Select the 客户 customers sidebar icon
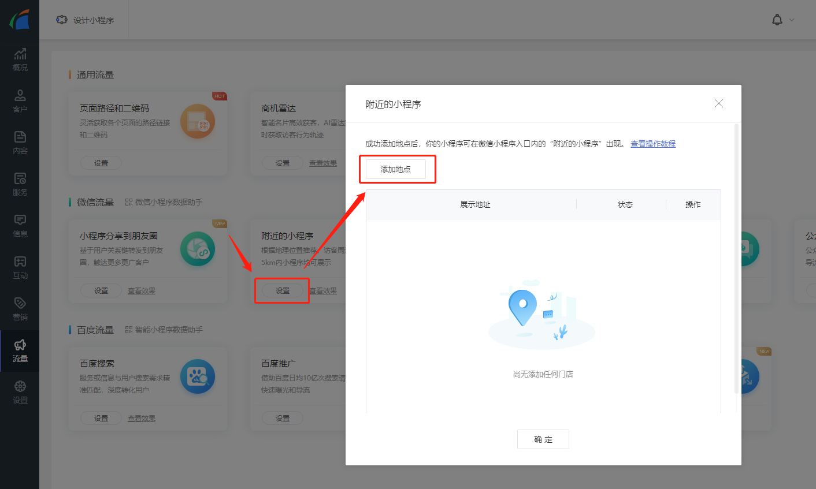This screenshot has width=816, height=489. coord(20,101)
